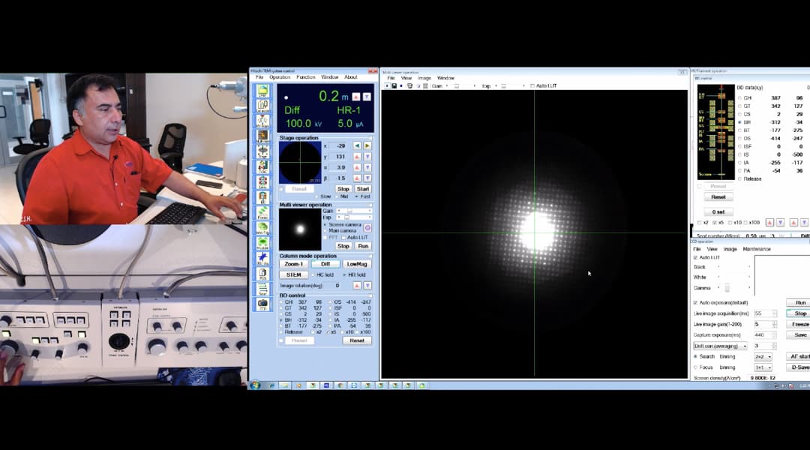Increase stage alpha tilt with the red arrow
This screenshot has height=450, width=810.
coord(357,167)
